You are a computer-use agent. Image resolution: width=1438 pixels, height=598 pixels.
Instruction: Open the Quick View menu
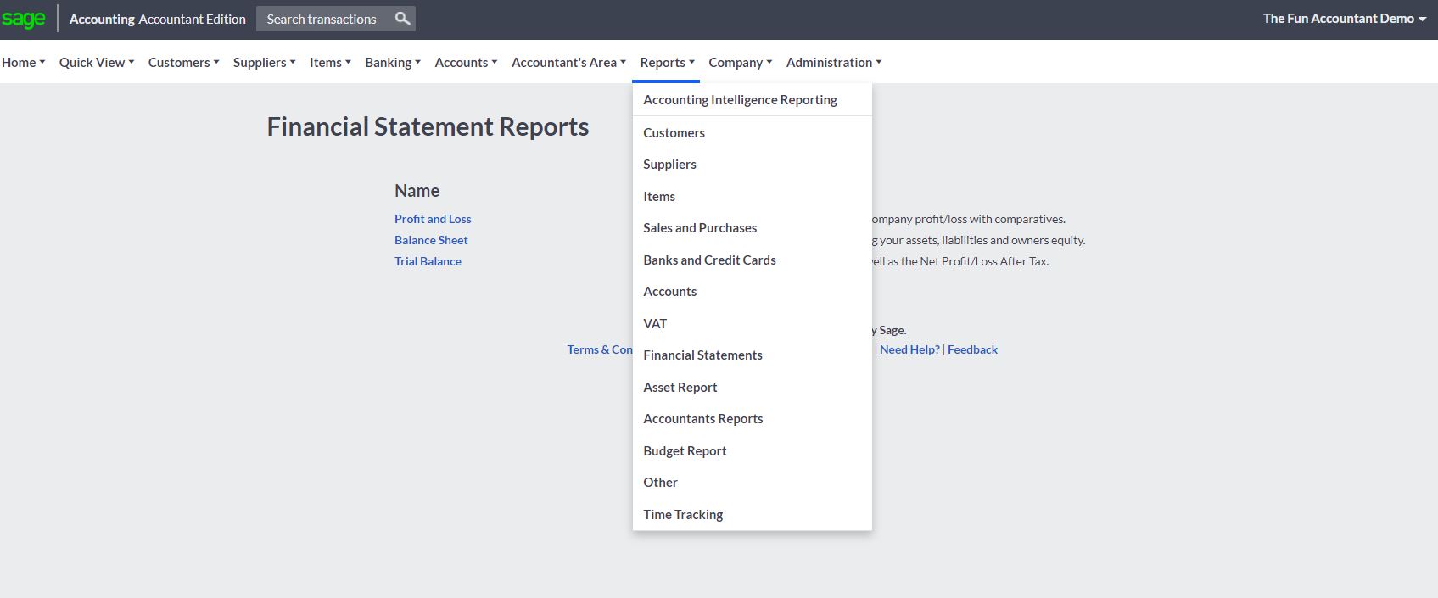pyautogui.click(x=97, y=62)
